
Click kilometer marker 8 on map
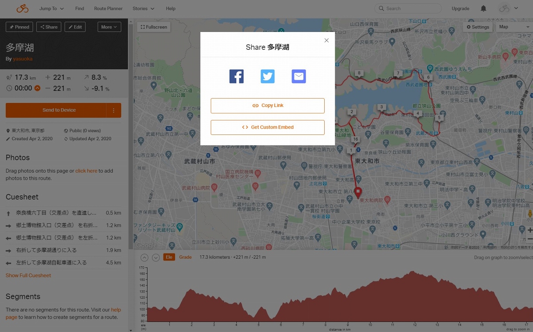359,73
